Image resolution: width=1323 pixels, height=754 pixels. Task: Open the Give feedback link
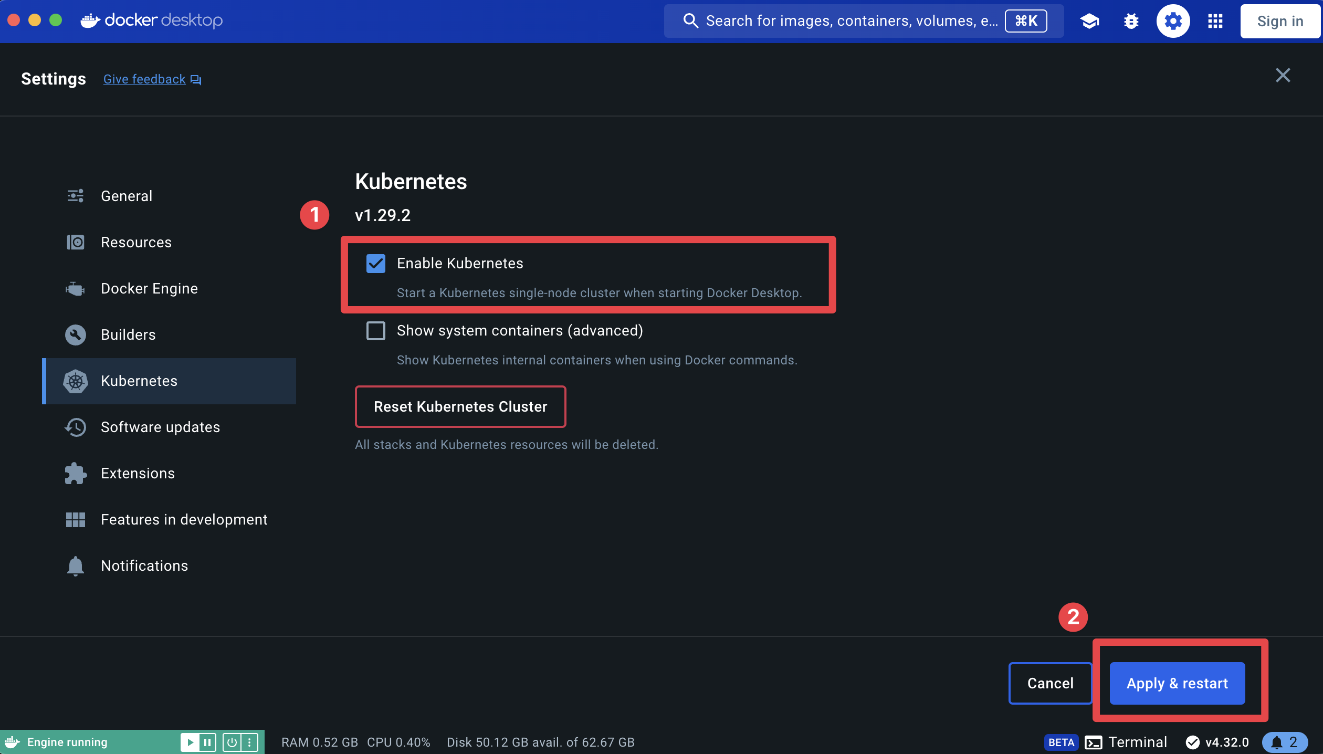(x=144, y=79)
